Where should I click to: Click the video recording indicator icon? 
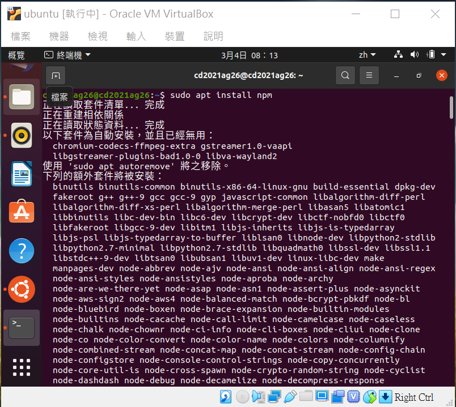pos(337,397)
